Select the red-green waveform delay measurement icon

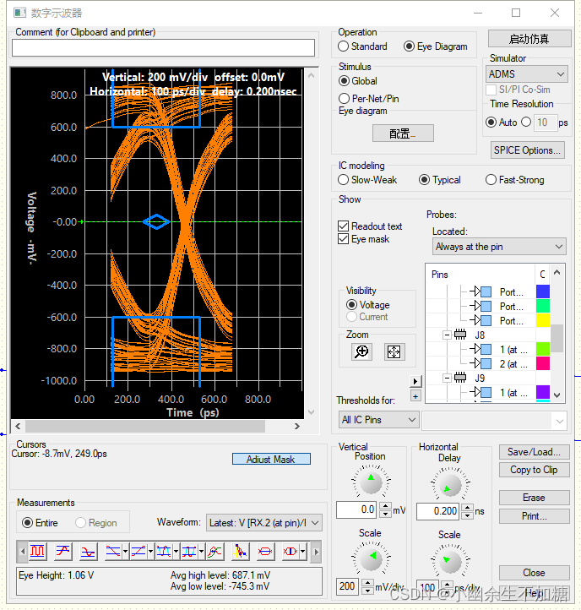point(214,551)
